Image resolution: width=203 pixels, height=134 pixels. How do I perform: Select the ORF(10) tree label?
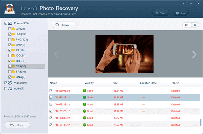coord(21,61)
